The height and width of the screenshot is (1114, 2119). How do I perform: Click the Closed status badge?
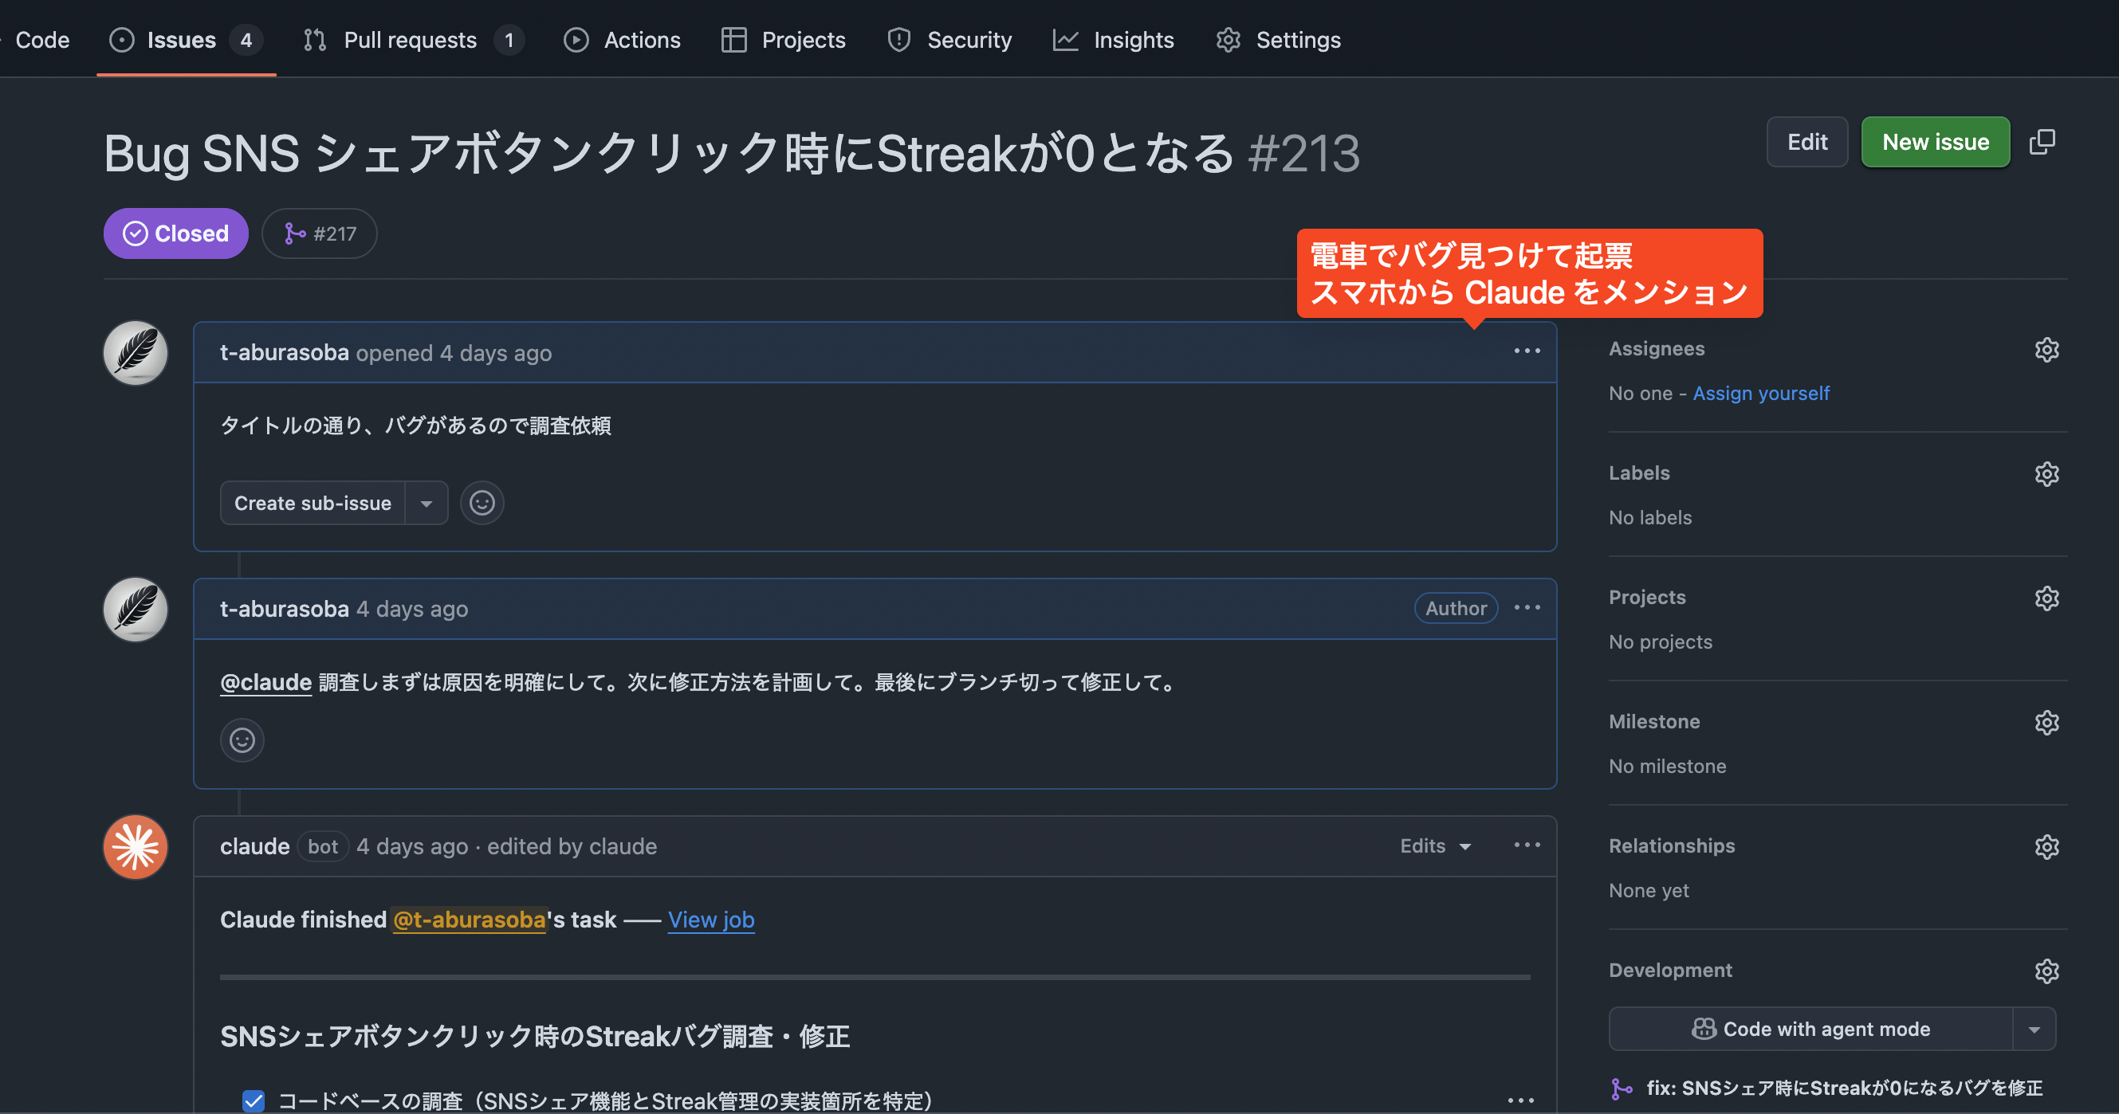click(176, 233)
